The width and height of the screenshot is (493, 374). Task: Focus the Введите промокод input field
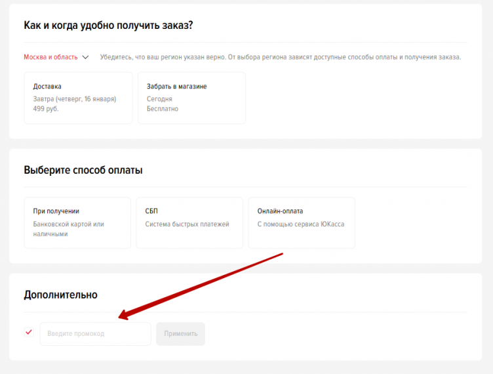[95, 333]
